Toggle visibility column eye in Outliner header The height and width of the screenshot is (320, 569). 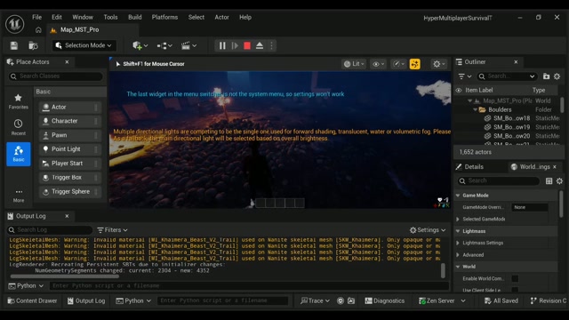(x=459, y=91)
